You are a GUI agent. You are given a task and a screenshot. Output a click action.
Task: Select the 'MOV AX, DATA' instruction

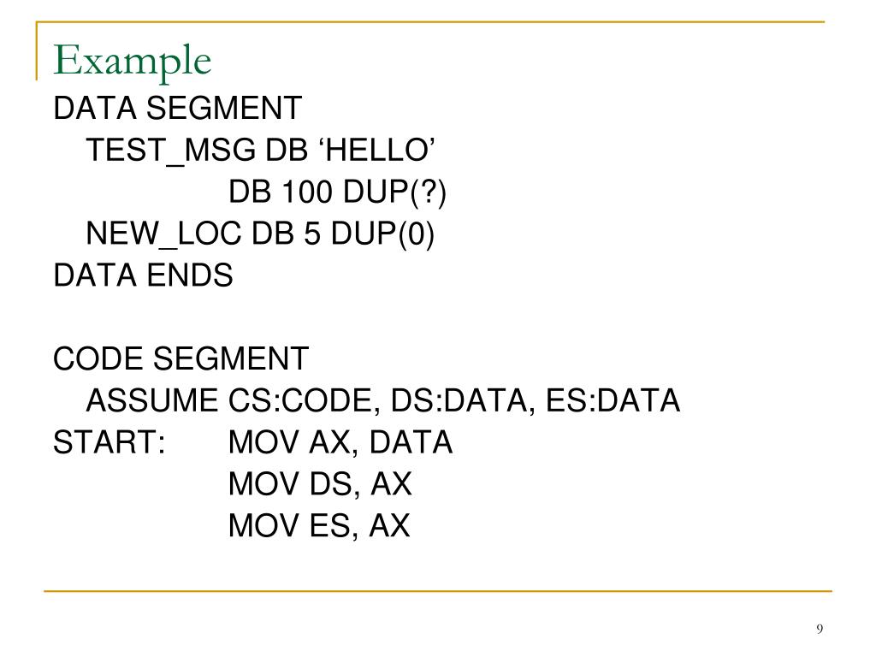pyautogui.click(x=340, y=442)
